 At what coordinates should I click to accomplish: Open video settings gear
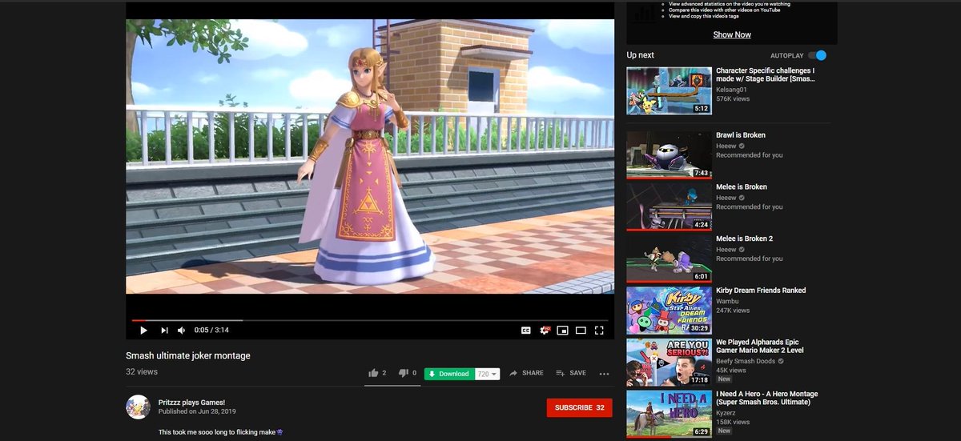(x=545, y=330)
